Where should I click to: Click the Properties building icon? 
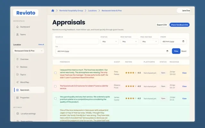point(17,98)
